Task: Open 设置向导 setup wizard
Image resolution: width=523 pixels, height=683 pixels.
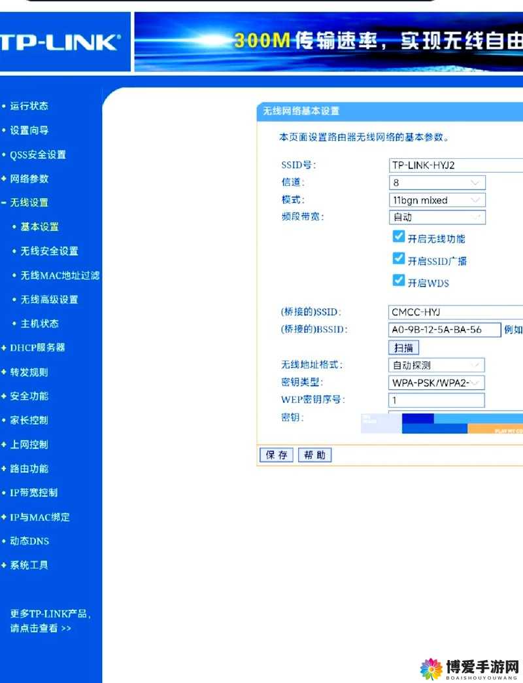Action: coord(29,130)
